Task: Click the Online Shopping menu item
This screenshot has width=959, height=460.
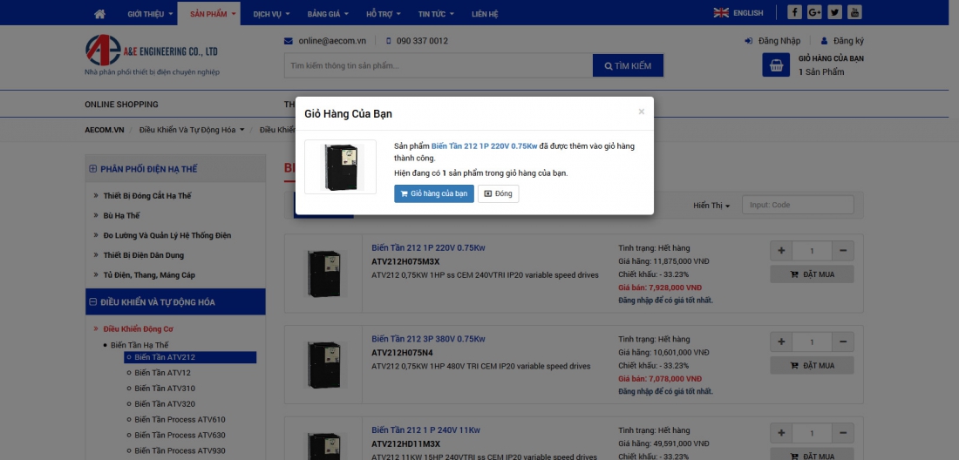Action: (122, 105)
